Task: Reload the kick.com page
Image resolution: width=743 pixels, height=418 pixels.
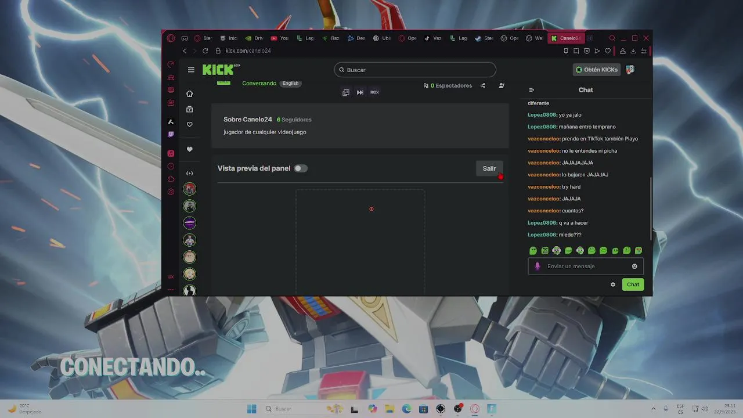Action: [205, 51]
